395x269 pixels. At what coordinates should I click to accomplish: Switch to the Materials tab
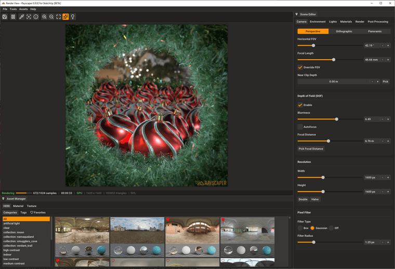click(346, 22)
